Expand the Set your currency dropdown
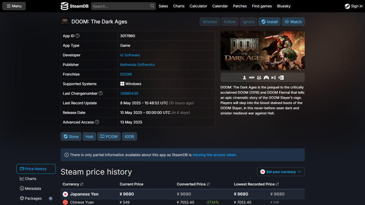The image size is (365, 205). [x=281, y=172]
